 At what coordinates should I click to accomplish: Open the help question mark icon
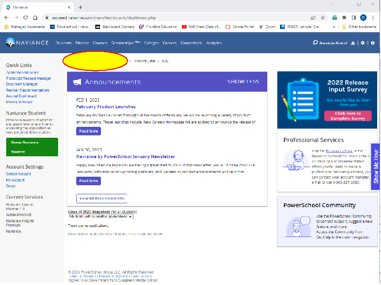point(373,43)
